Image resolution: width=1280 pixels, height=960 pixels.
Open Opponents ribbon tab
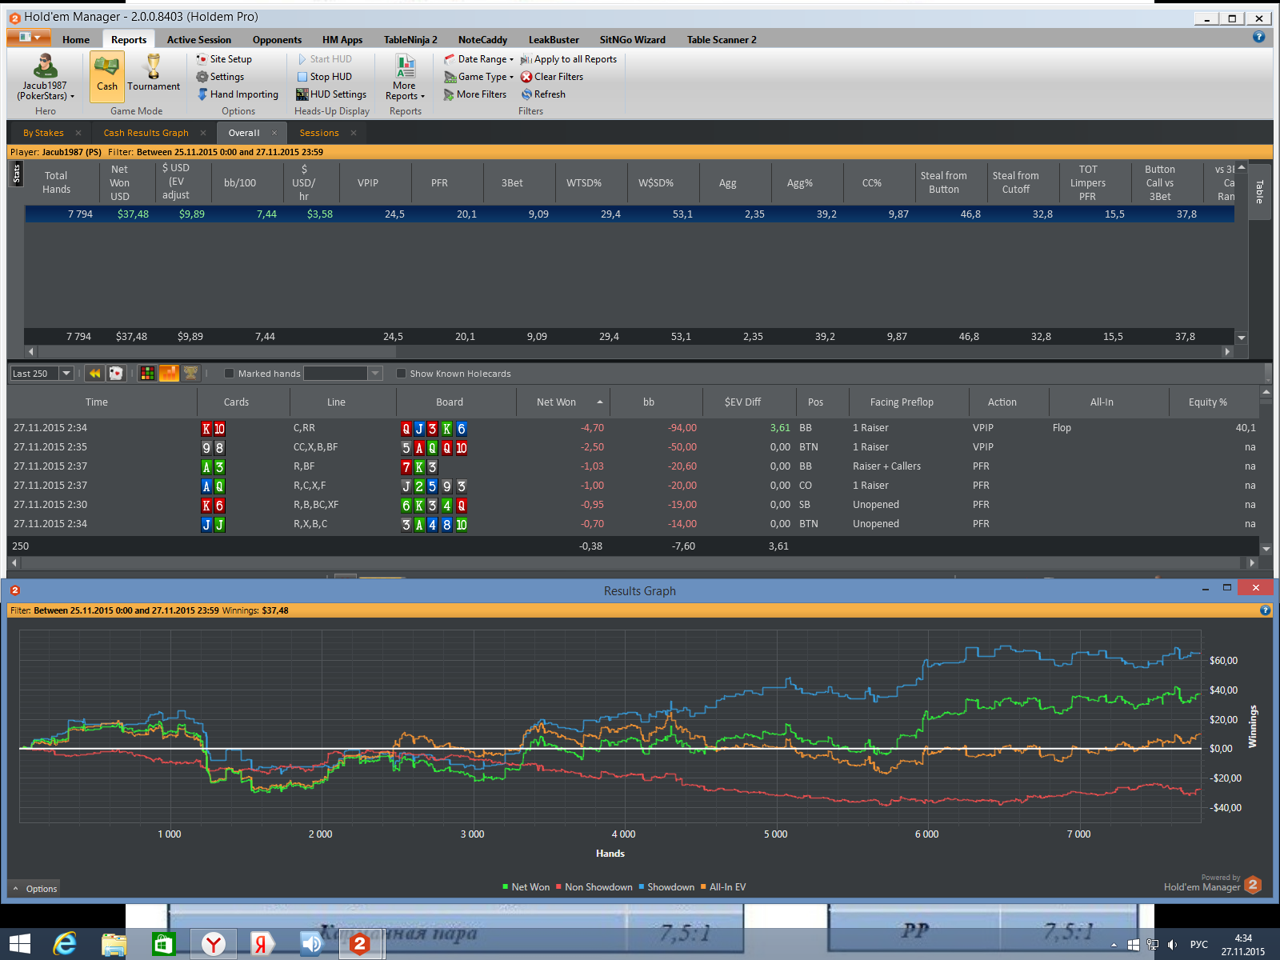(277, 39)
